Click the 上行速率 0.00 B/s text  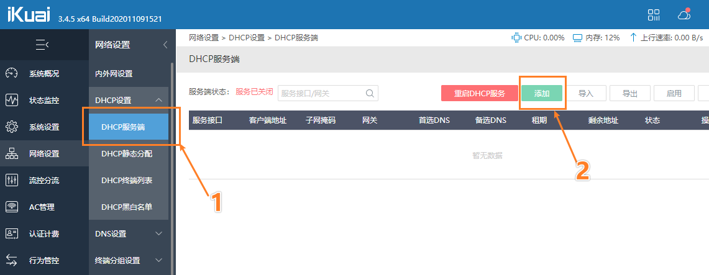(672, 37)
